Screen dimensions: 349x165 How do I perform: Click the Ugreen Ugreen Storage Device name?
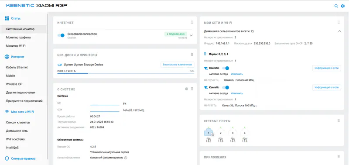pyautogui.click(x=83, y=65)
